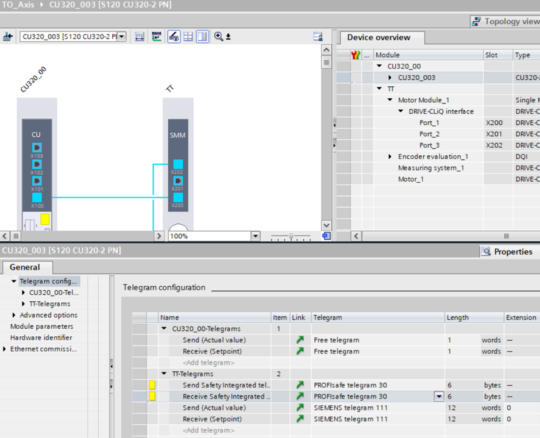Click the green NAME icon in the toolbar
This screenshot has width=540, height=438.
[x=156, y=37]
